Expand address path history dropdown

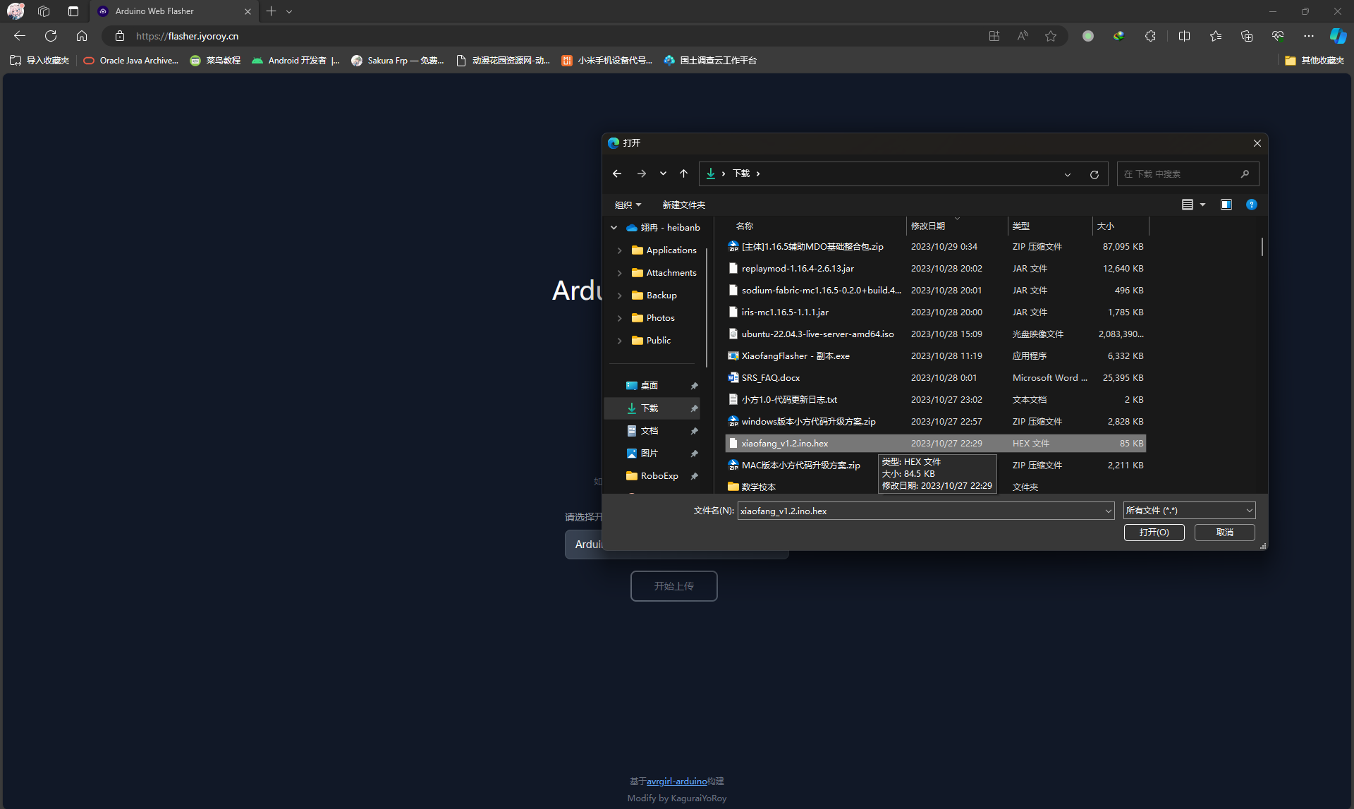(1068, 174)
